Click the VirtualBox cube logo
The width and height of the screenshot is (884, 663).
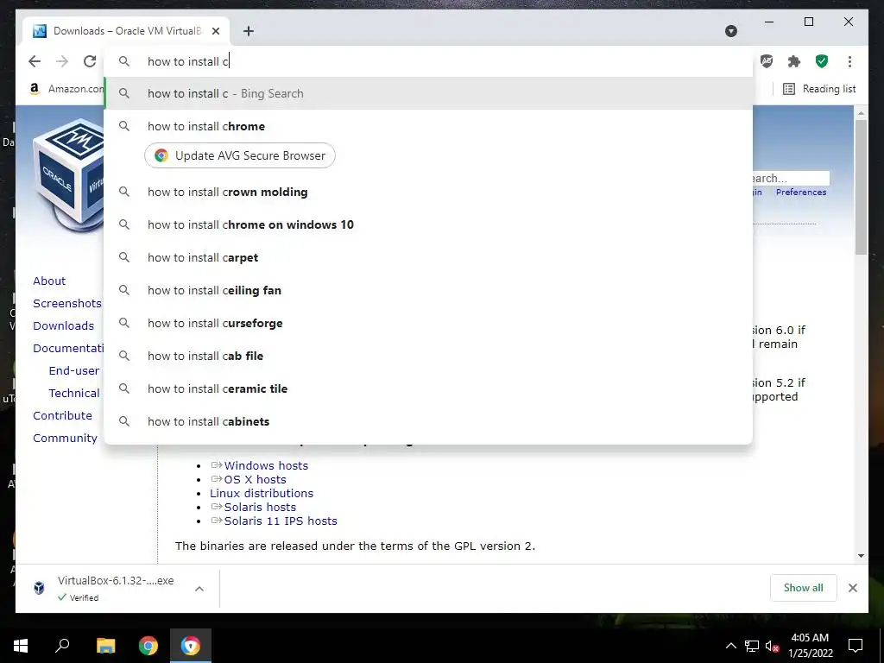pos(68,174)
